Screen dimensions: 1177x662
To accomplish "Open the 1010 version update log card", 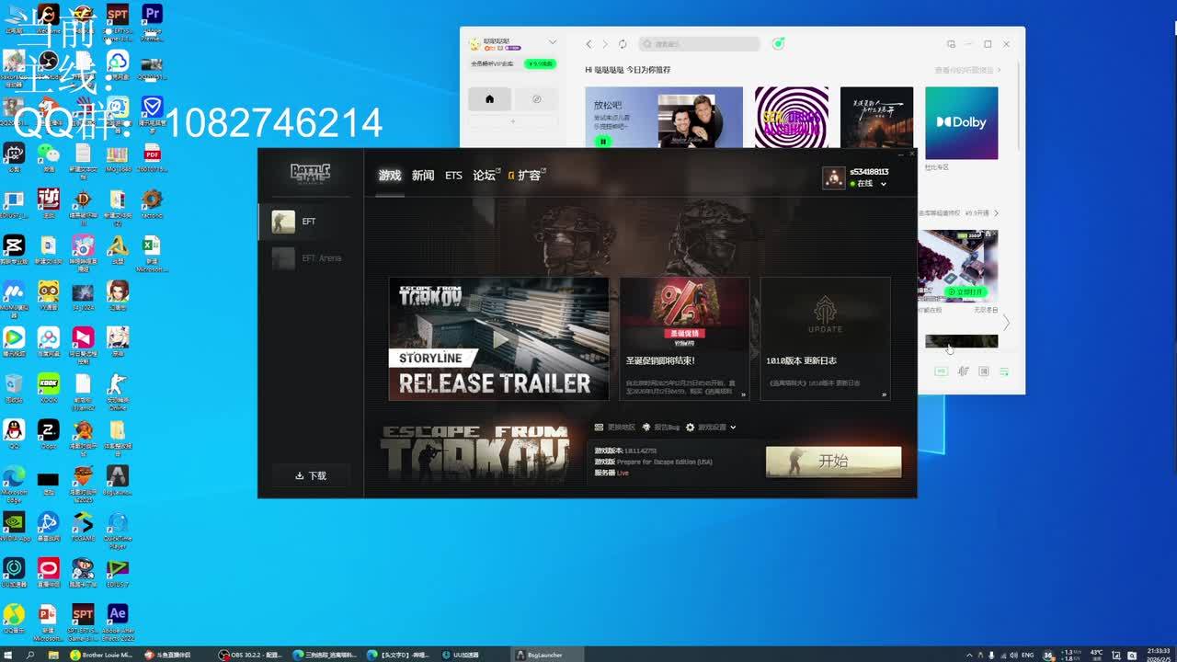I will coord(825,338).
